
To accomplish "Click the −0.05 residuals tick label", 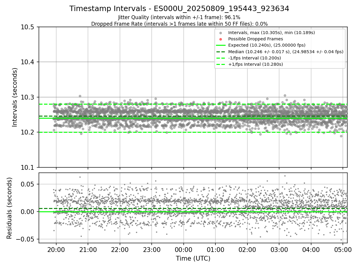I will pyautogui.click(x=25, y=239).
